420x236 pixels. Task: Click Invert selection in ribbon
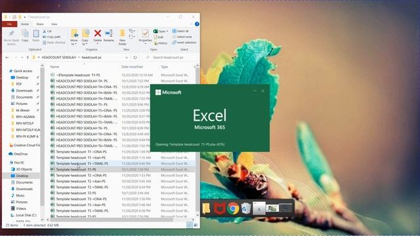click(x=184, y=43)
